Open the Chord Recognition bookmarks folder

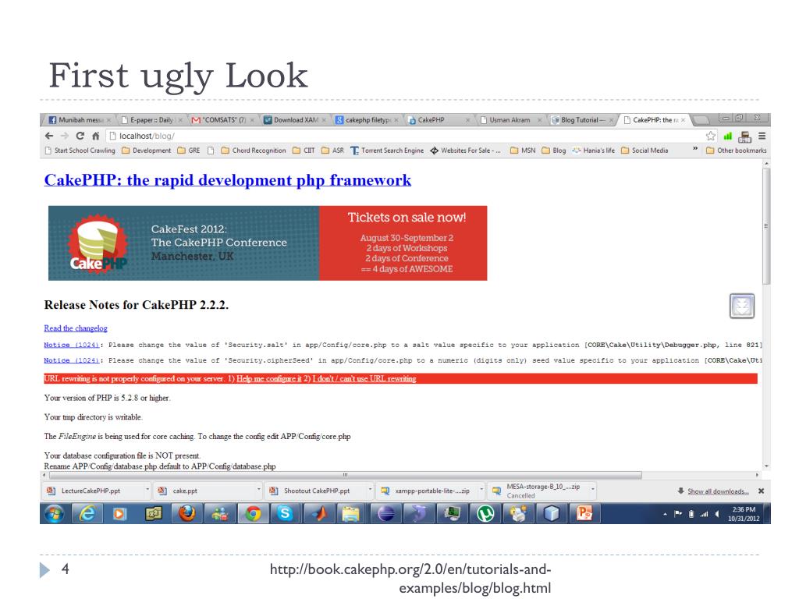254,151
